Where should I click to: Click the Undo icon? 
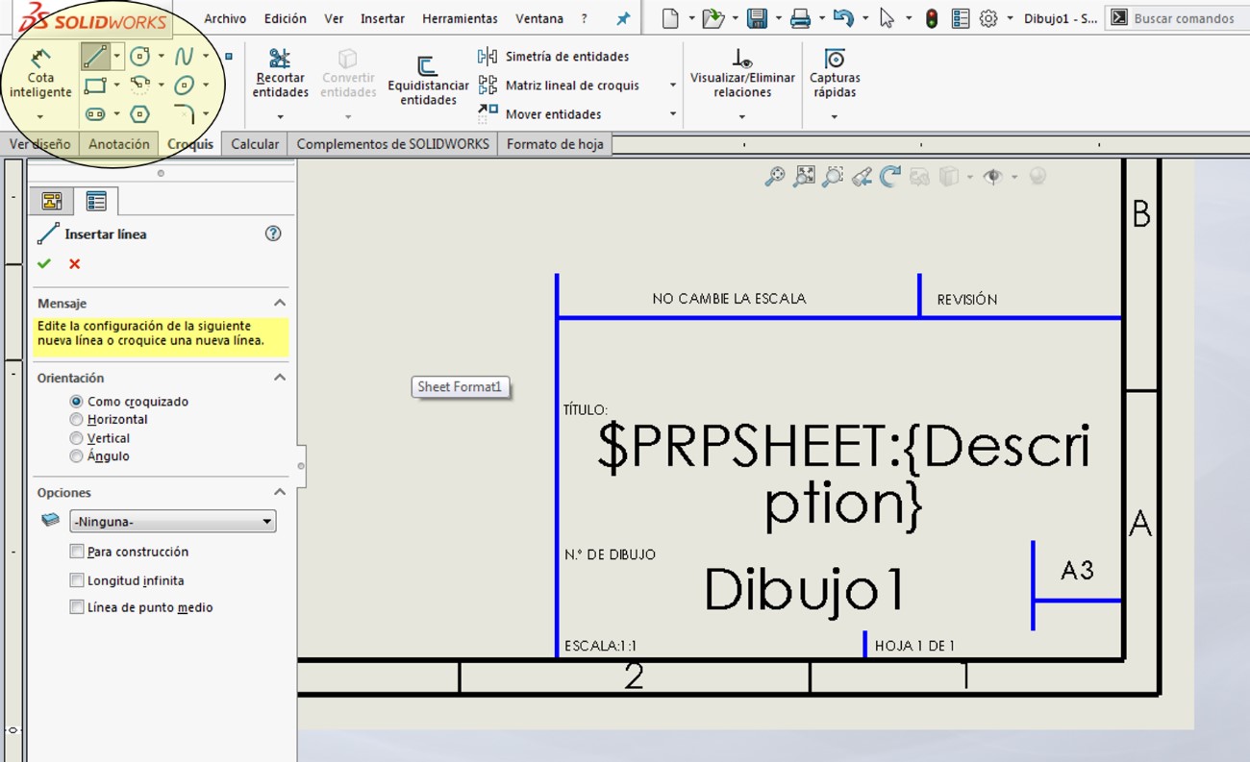(x=843, y=18)
